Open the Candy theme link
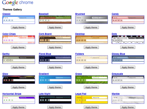 click(x=115, y=14)
